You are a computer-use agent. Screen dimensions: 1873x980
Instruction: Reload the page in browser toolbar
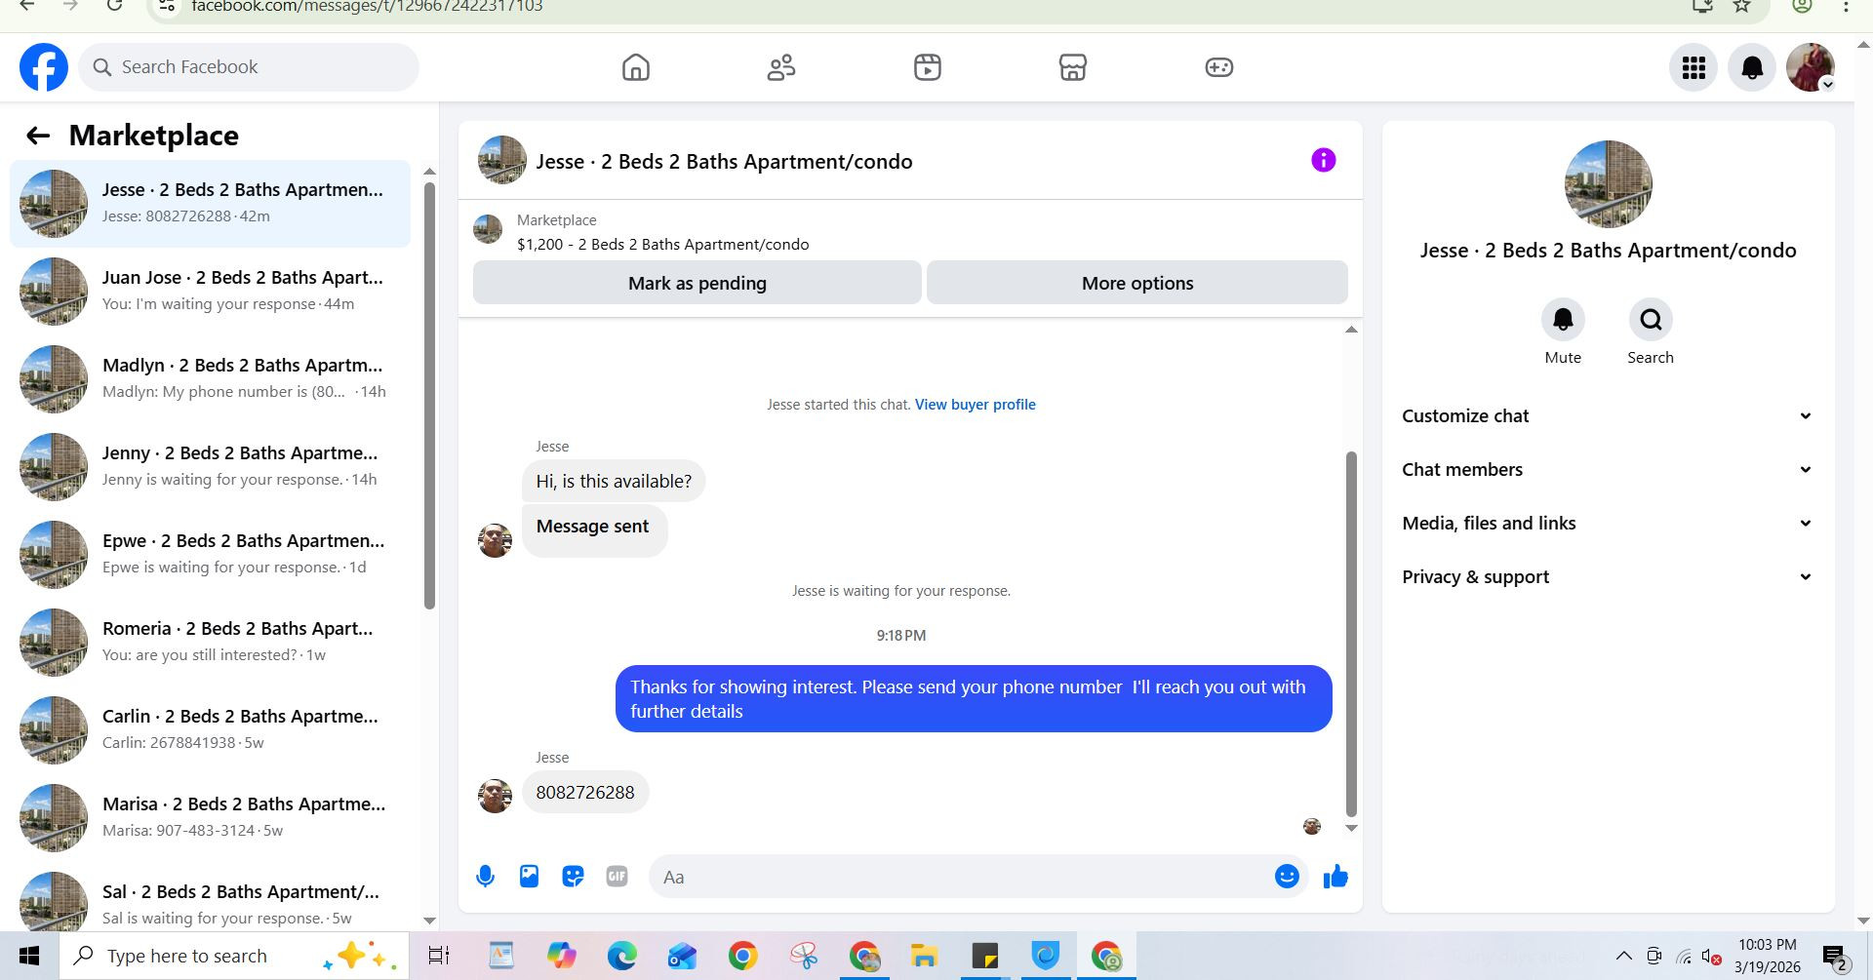click(x=114, y=6)
